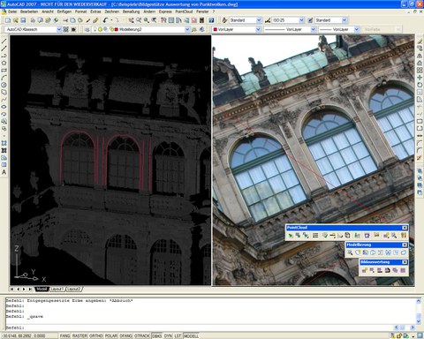
Task: Click the rightmost orange icon in PointCloud toolbar
Action: [x=404, y=236]
